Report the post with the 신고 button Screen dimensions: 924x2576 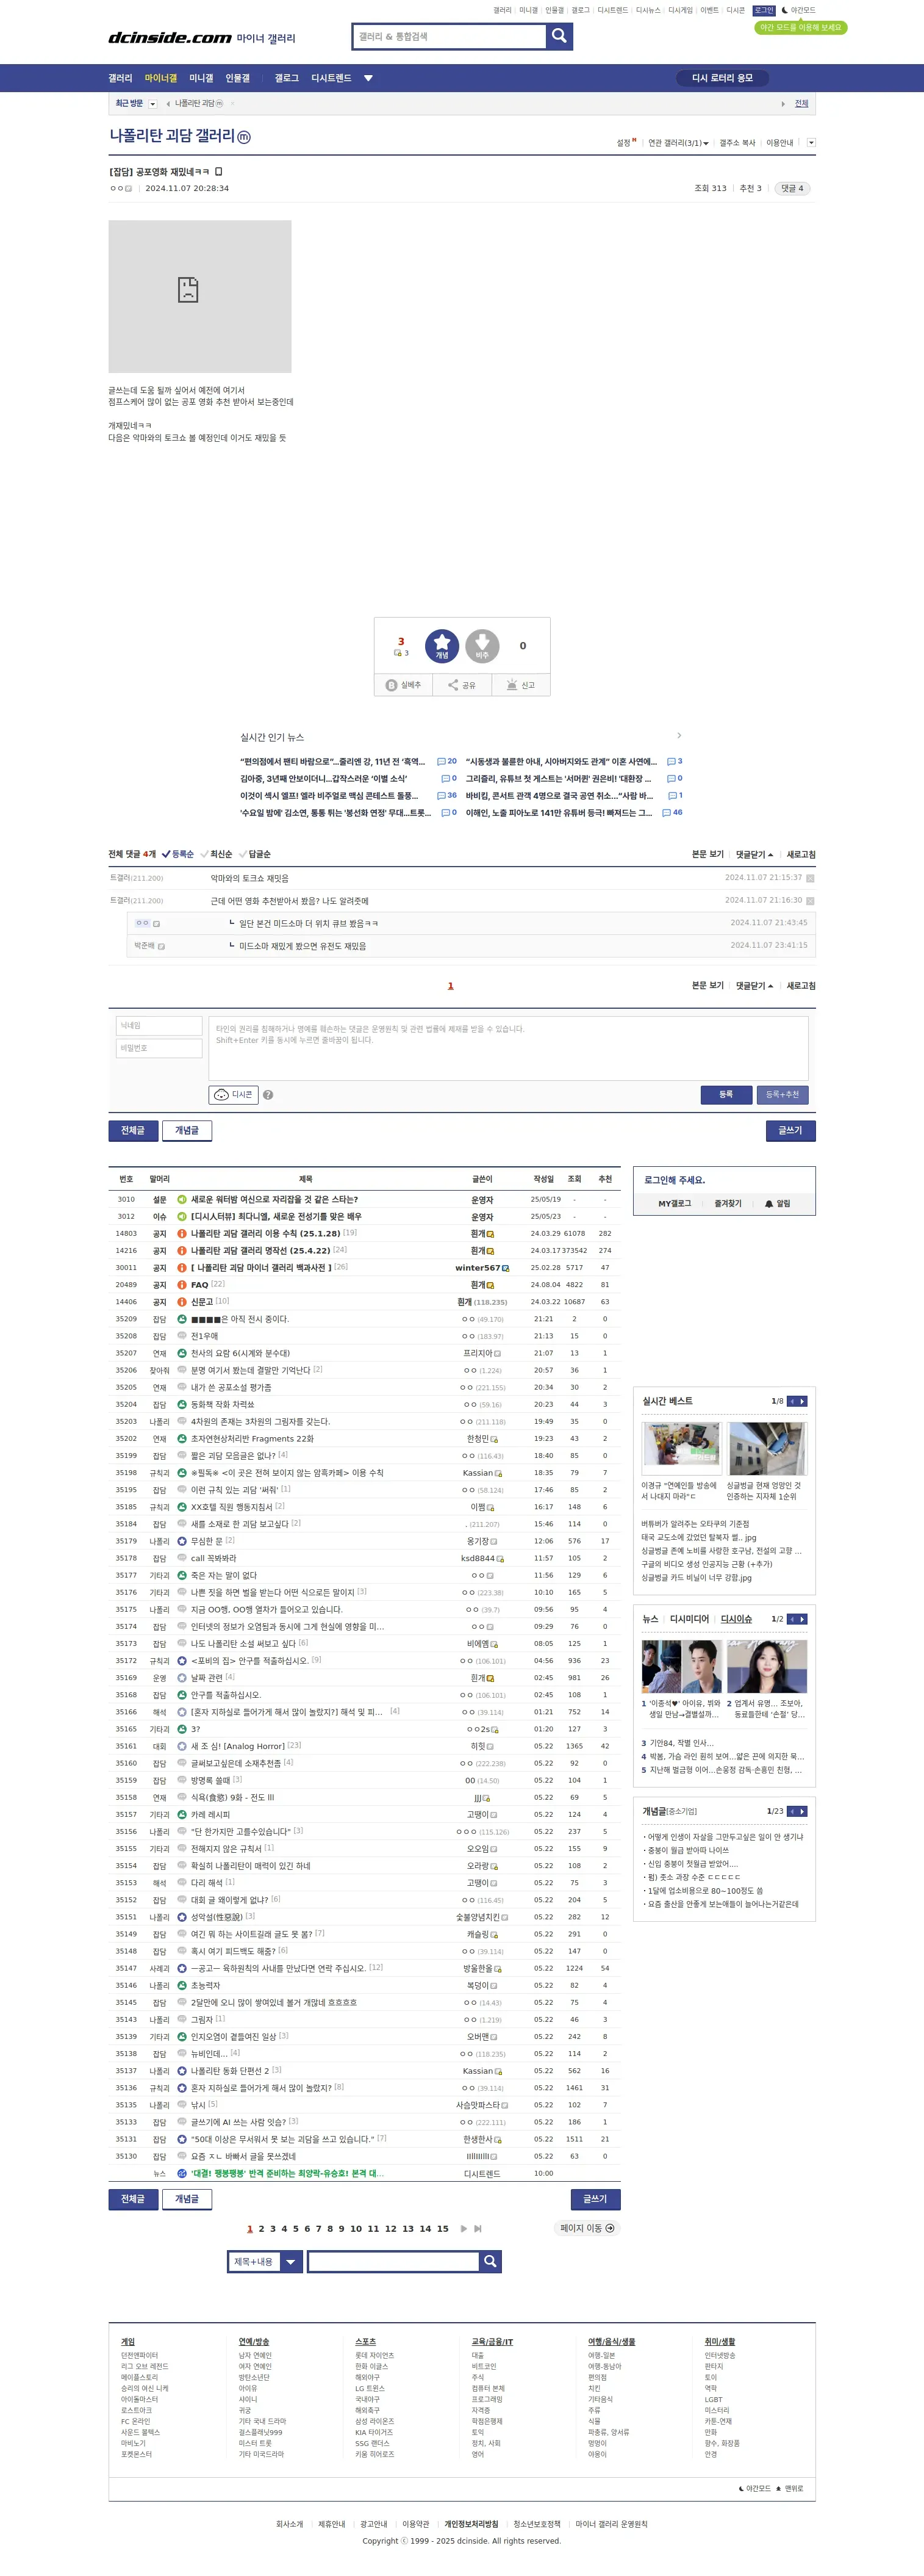(x=520, y=685)
